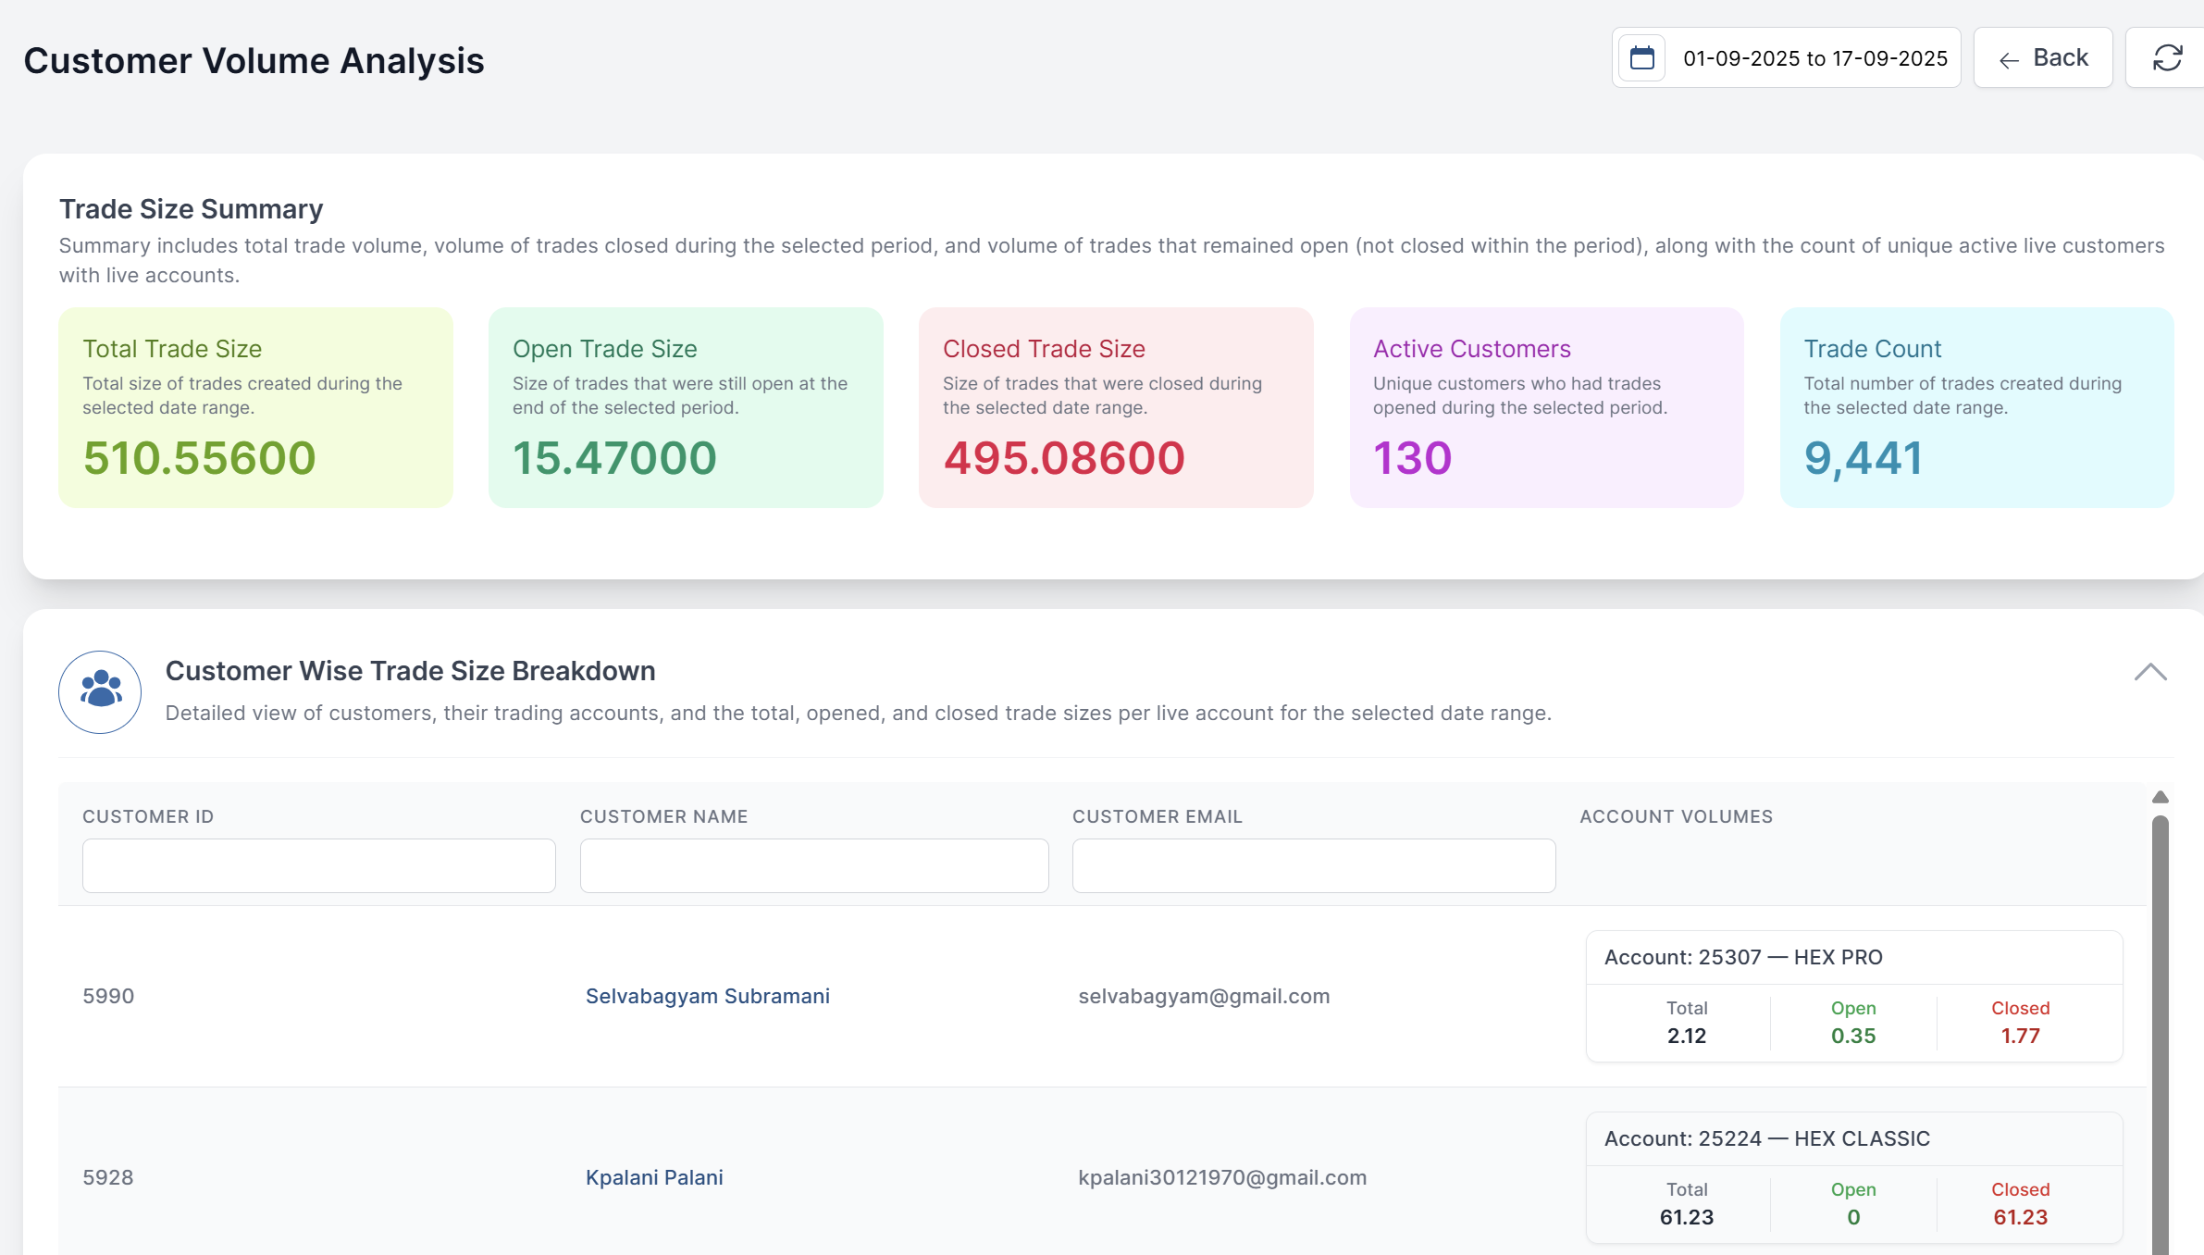Collapse the Customer Wise Trade Size Breakdown section
This screenshot has height=1255, width=2204.
pos(2150,672)
